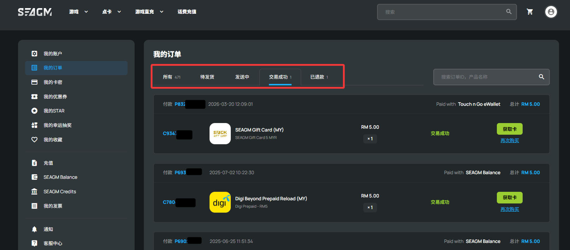The height and width of the screenshot is (250, 570).
Task: Expand the 游戏直充 dropdown menu
Action: (149, 12)
